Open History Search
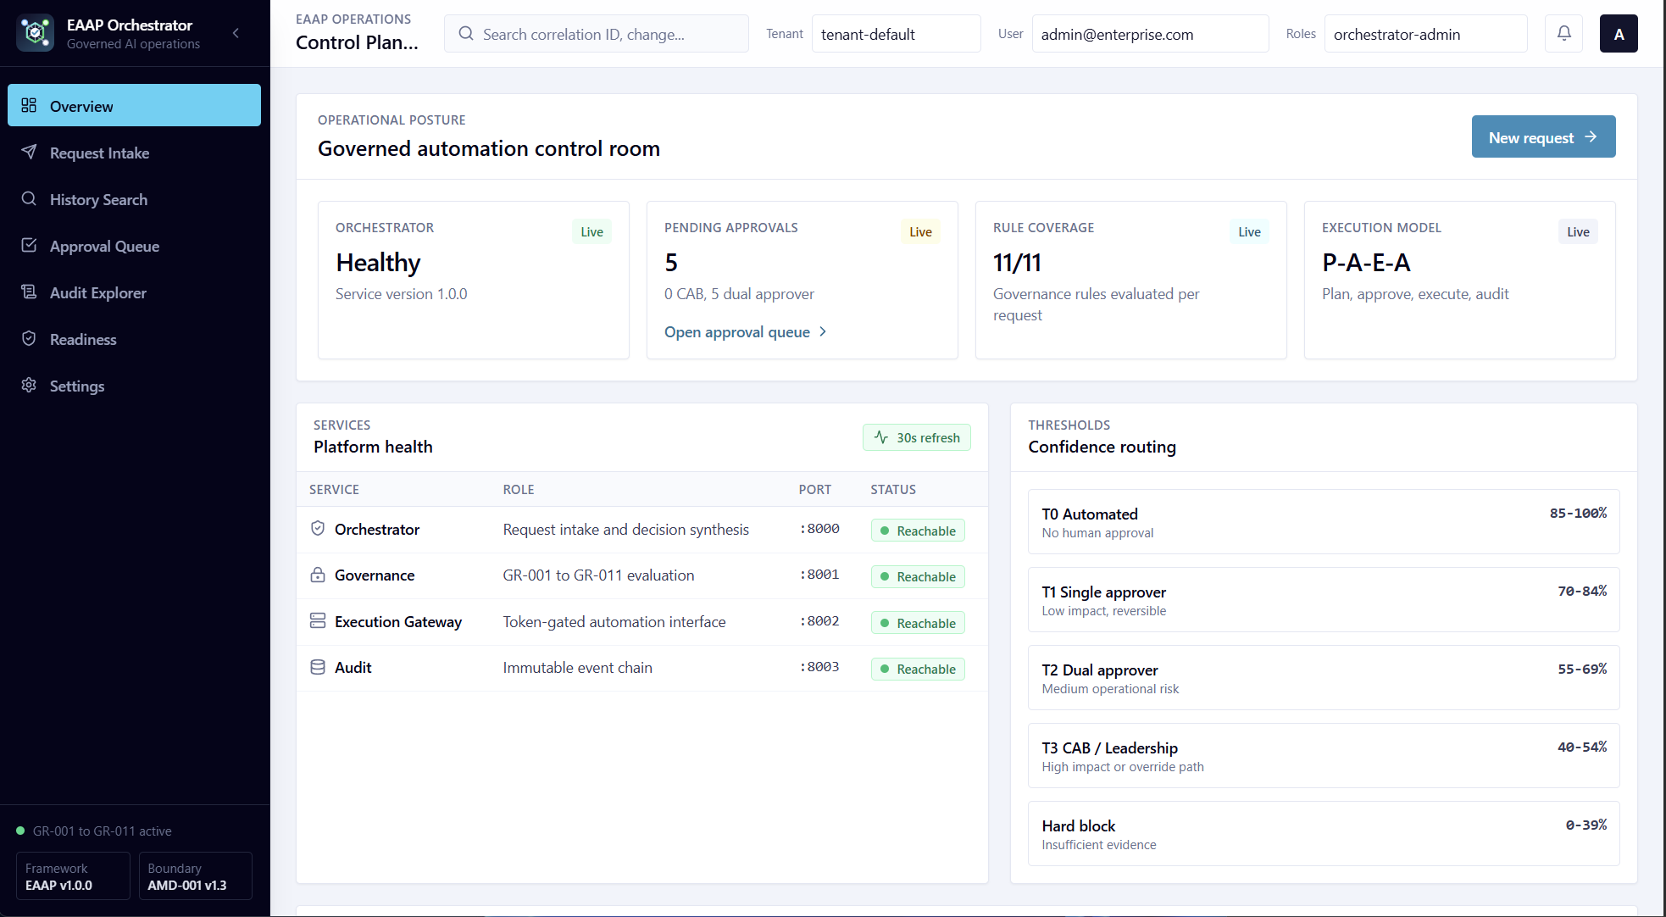The height and width of the screenshot is (917, 1666). (134, 199)
